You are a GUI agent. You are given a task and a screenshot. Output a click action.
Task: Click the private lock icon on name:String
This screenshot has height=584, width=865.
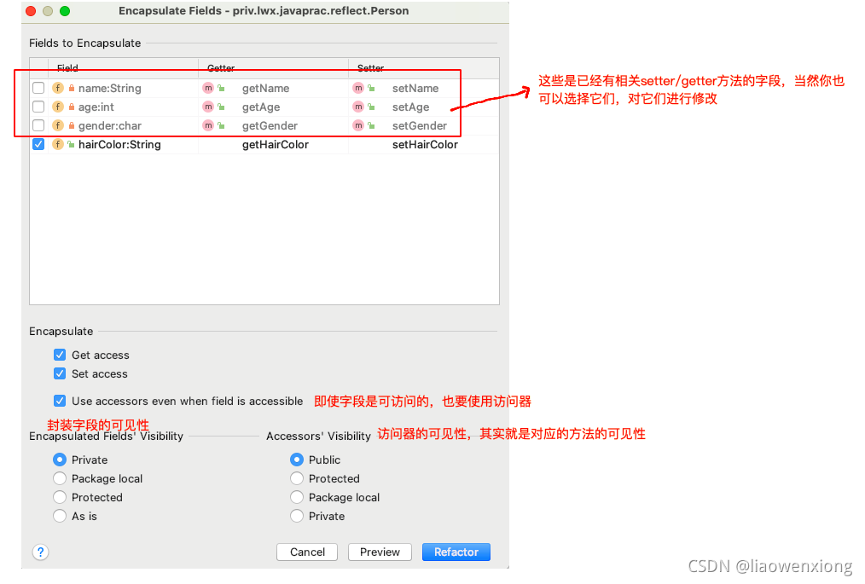point(71,88)
